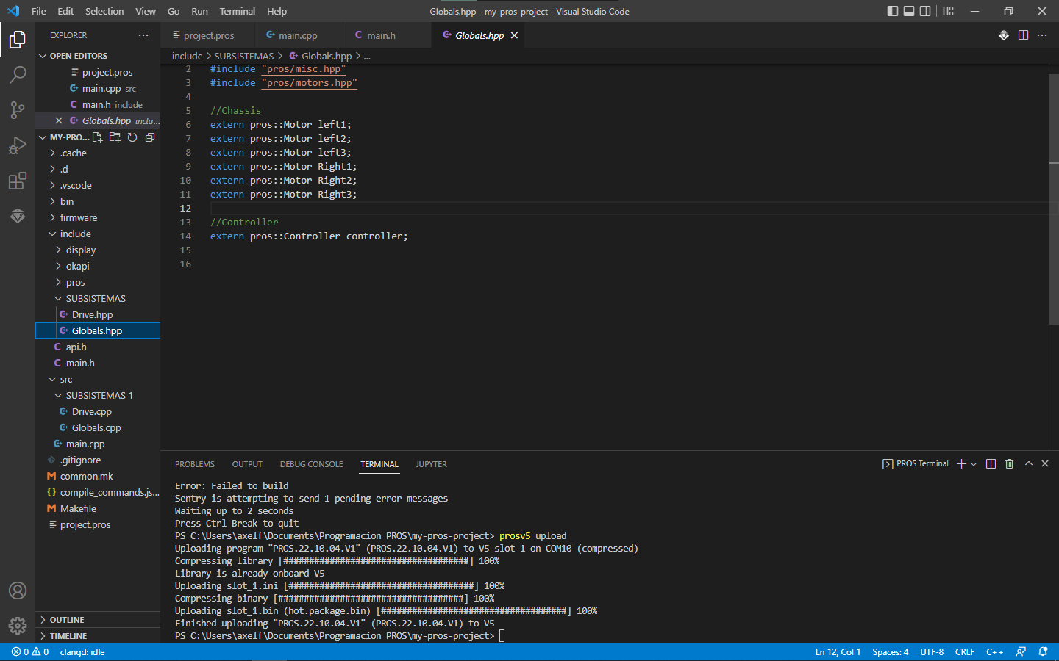Open the new terminal launch profile dropdown

click(974, 464)
